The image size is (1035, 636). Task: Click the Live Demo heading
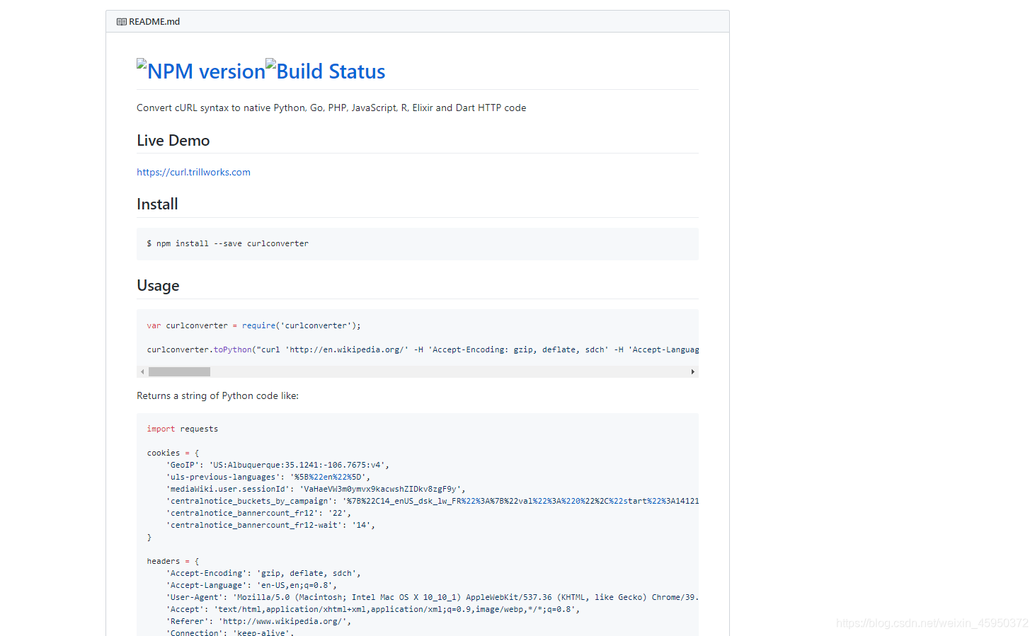pos(173,140)
